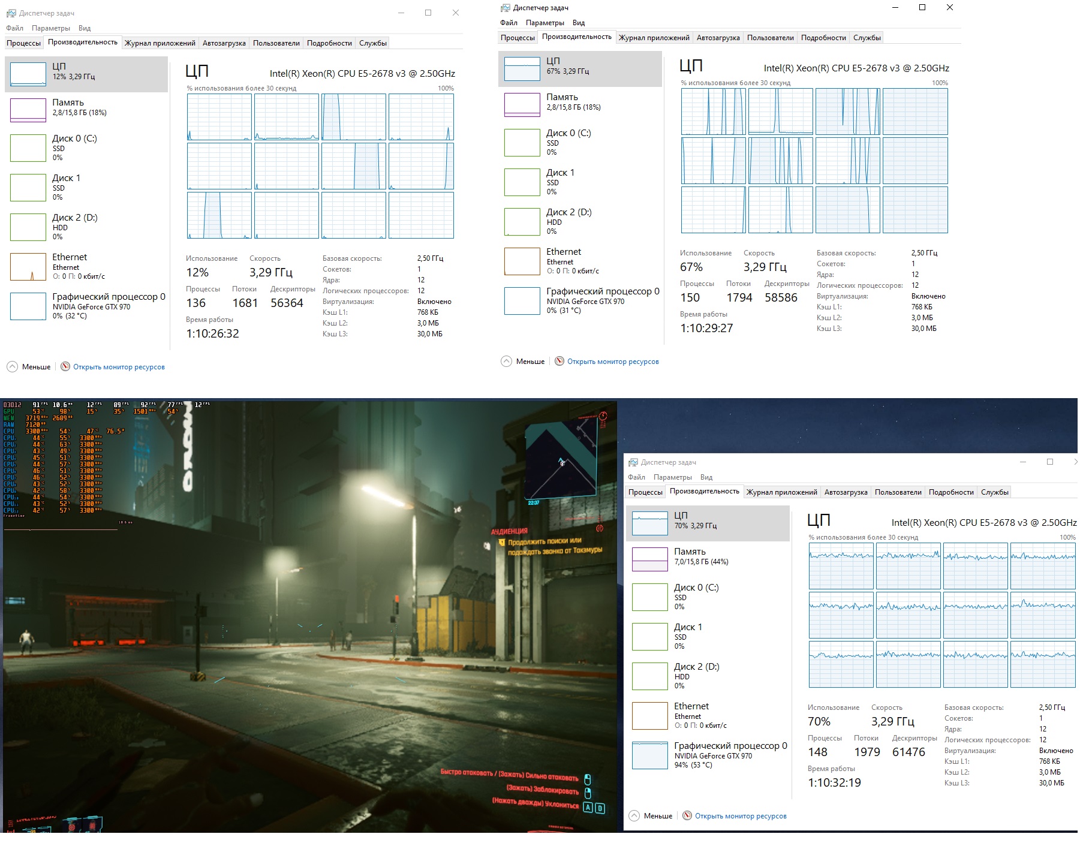Switch to Процессы tab in 12% CPU window

(24, 43)
